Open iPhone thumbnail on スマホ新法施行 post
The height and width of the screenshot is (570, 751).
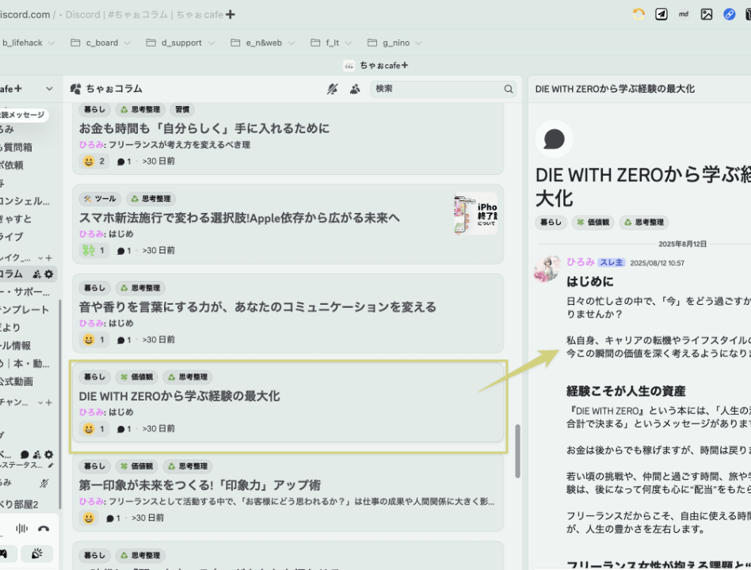475,214
